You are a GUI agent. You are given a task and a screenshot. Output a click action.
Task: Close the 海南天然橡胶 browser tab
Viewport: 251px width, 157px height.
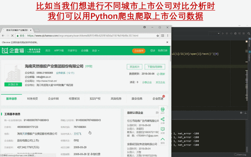pyautogui.click(x=31, y=30)
